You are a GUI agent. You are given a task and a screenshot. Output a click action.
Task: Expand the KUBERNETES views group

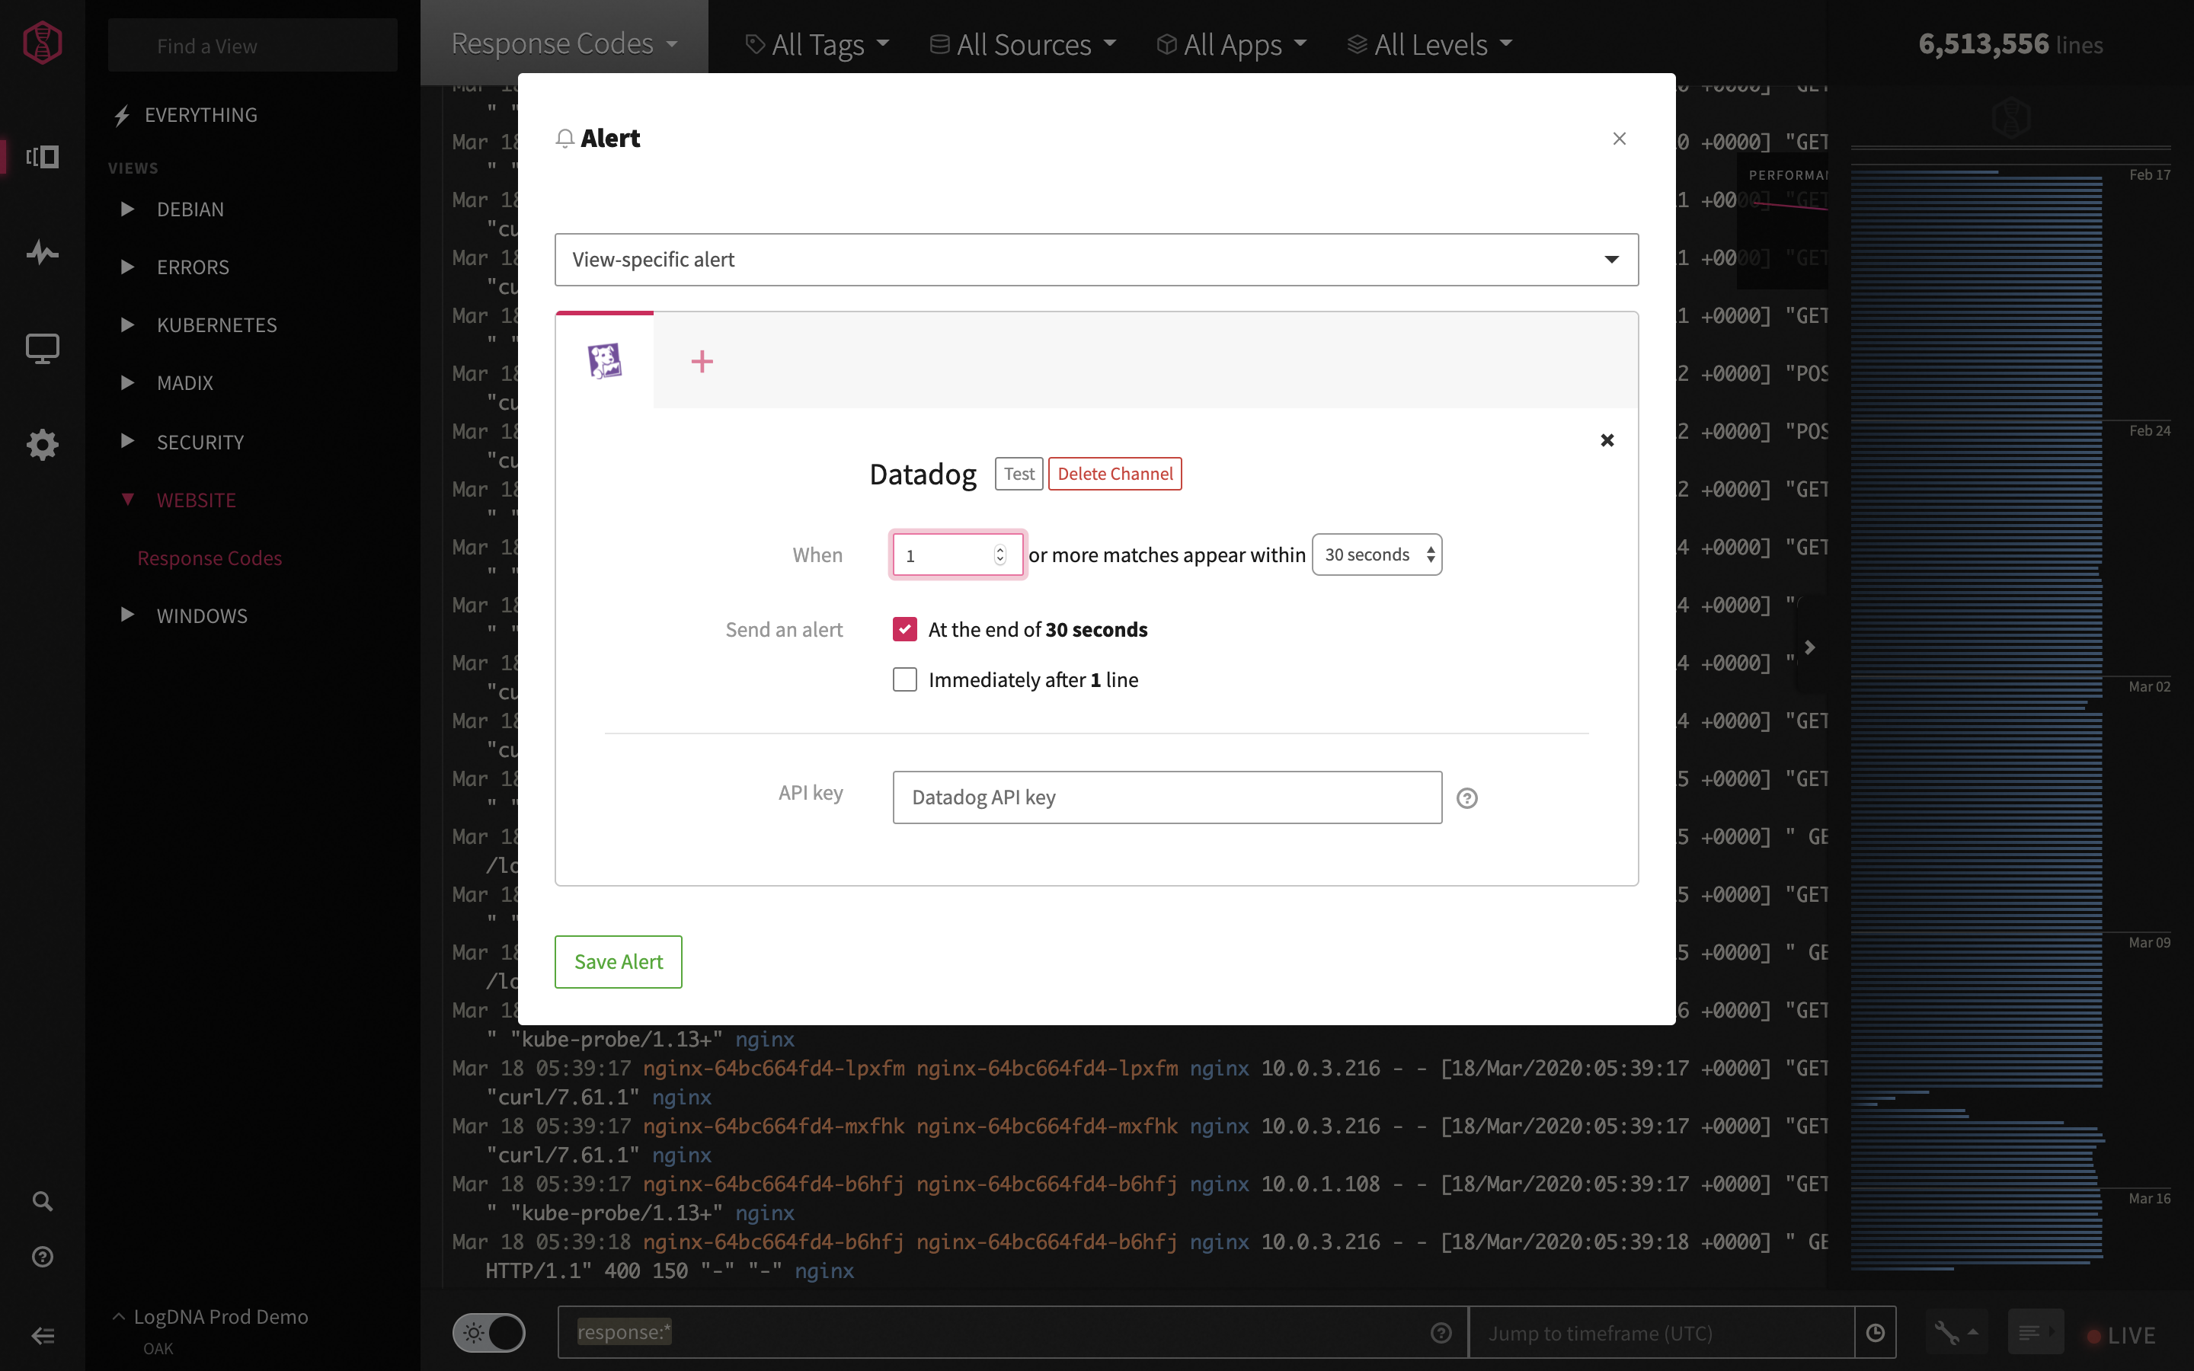pyautogui.click(x=216, y=324)
